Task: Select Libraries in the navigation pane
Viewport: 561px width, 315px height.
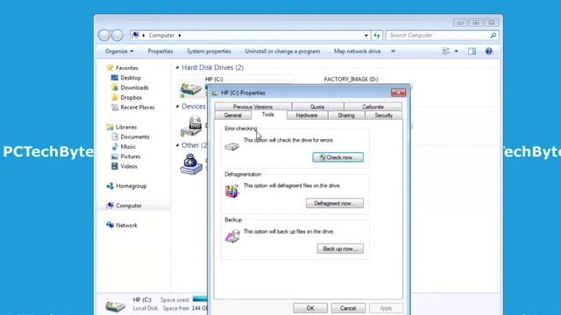Action: coord(126,127)
